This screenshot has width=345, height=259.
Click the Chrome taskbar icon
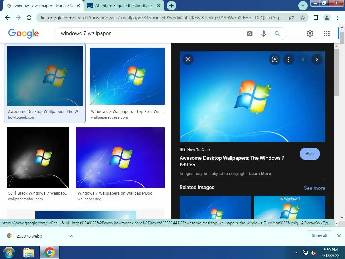tap(49, 252)
